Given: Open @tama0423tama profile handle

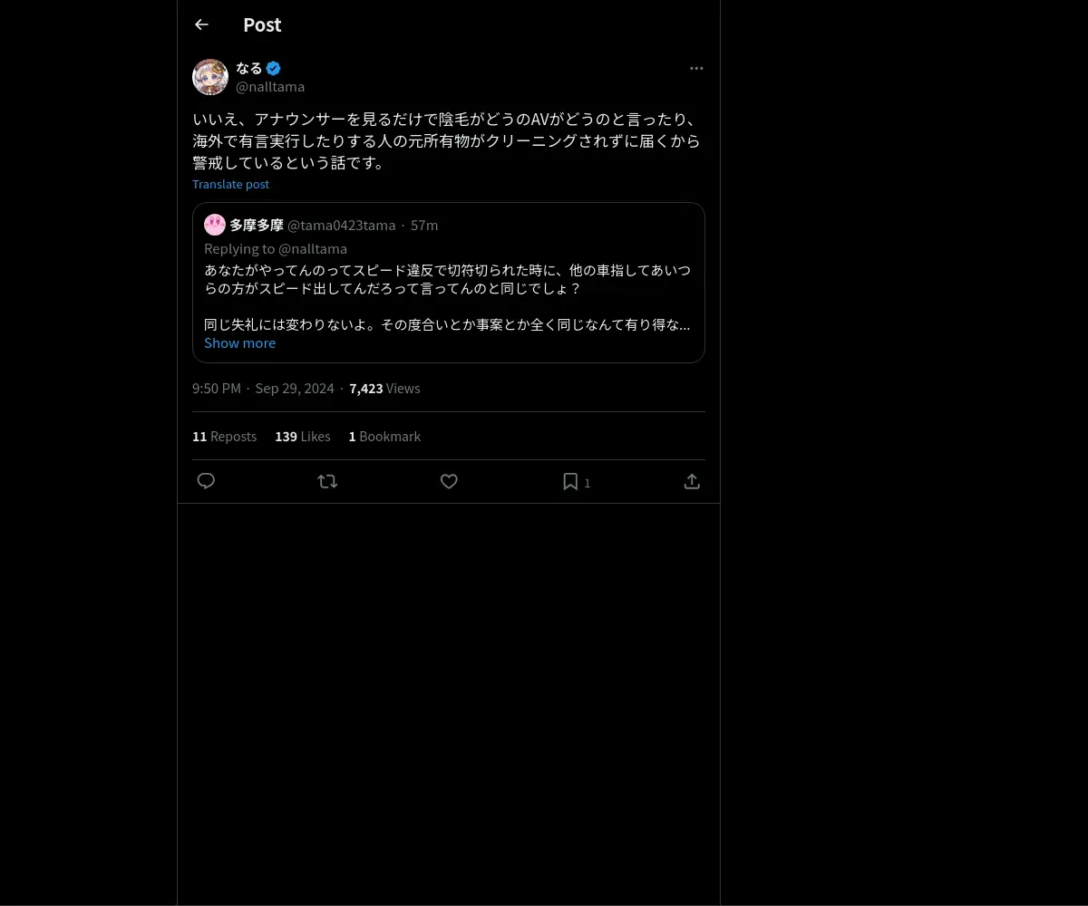Looking at the screenshot, I should [x=341, y=225].
